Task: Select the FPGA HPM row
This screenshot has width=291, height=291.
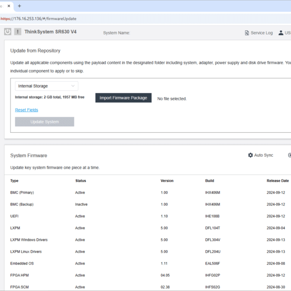Action: click(148, 275)
